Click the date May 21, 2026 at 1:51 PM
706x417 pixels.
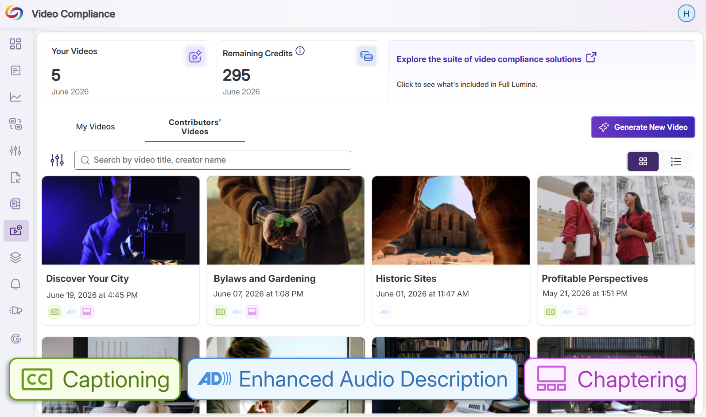point(585,293)
